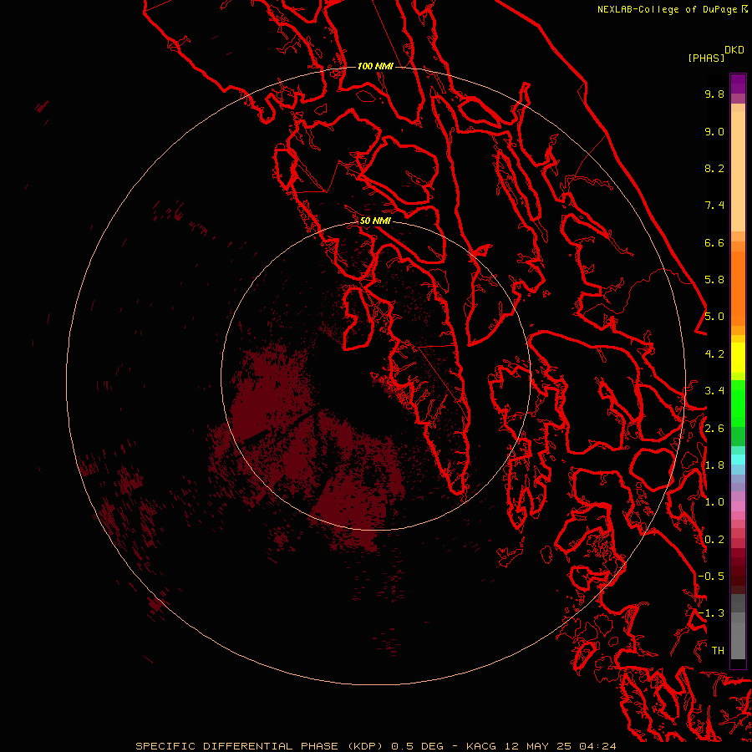
Task: Click the 100 NMI range ring label
Action: pos(375,66)
